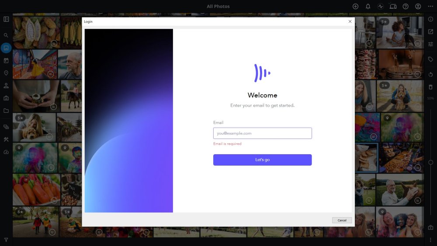Adjust the thumbnail size slider handle
437x246 pixels.
pyautogui.click(x=430, y=163)
